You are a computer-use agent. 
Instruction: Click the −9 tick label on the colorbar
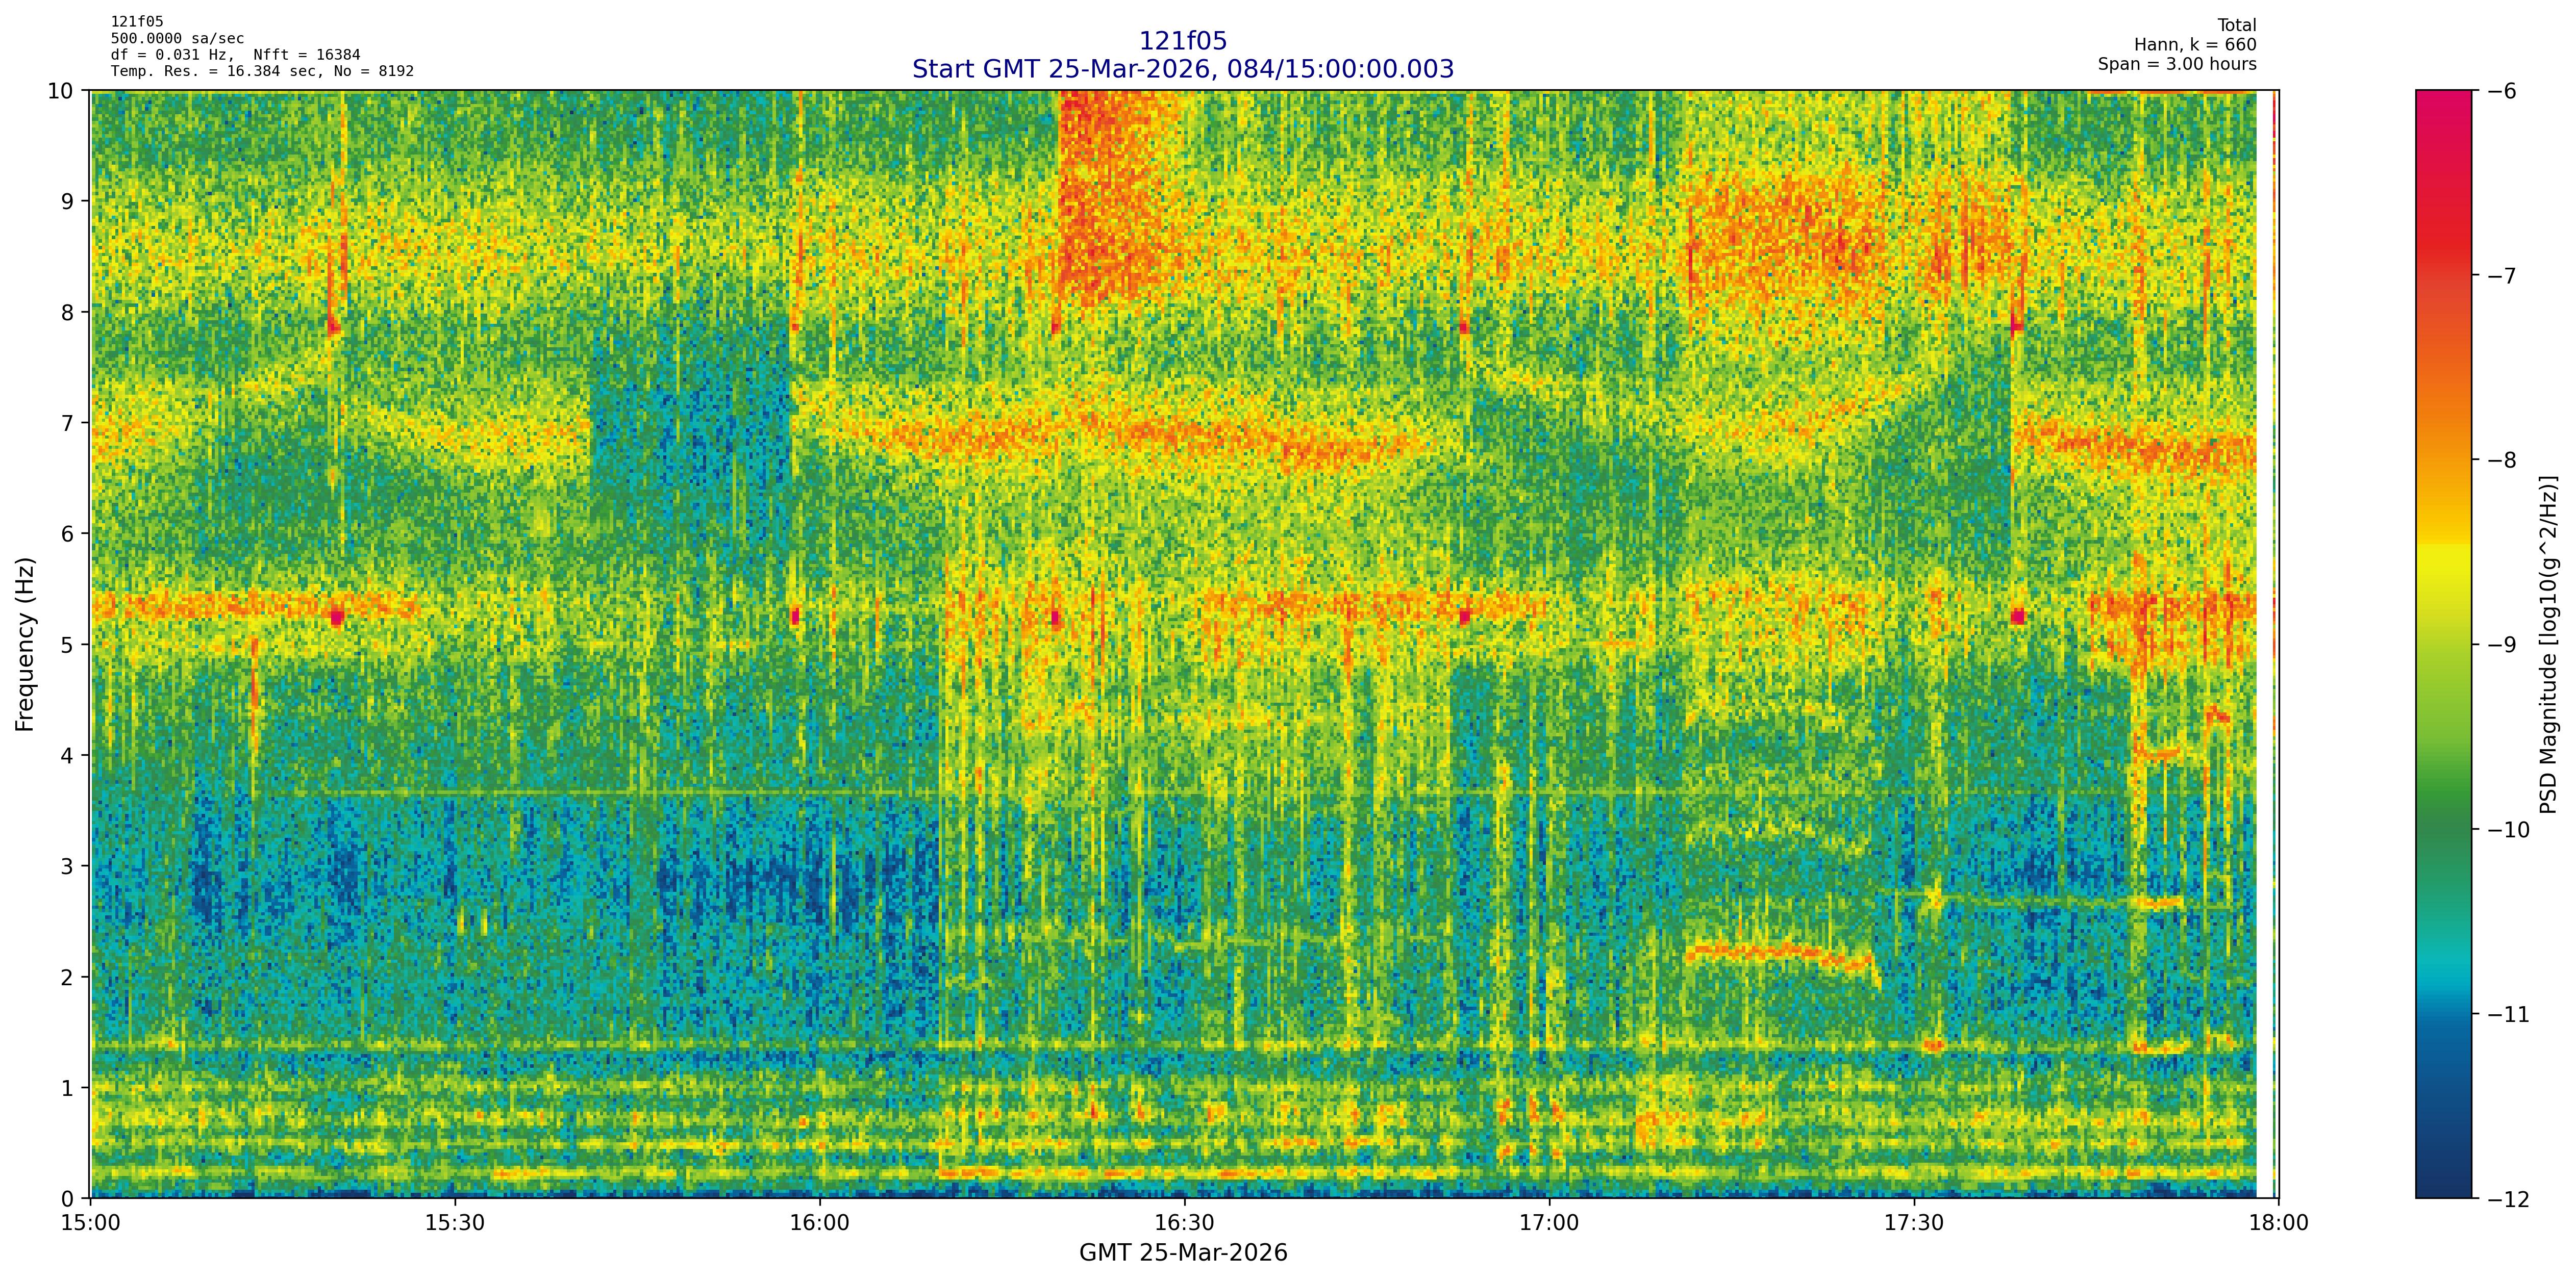point(2501,645)
